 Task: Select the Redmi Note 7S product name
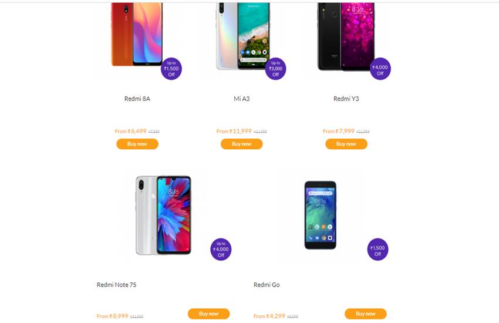click(x=116, y=285)
